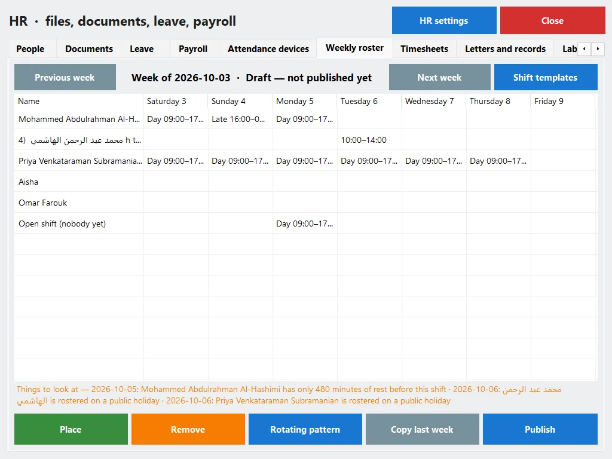The image size is (612, 459).
Task: Click the Saturday 3 column header
Action: [x=176, y=101]
